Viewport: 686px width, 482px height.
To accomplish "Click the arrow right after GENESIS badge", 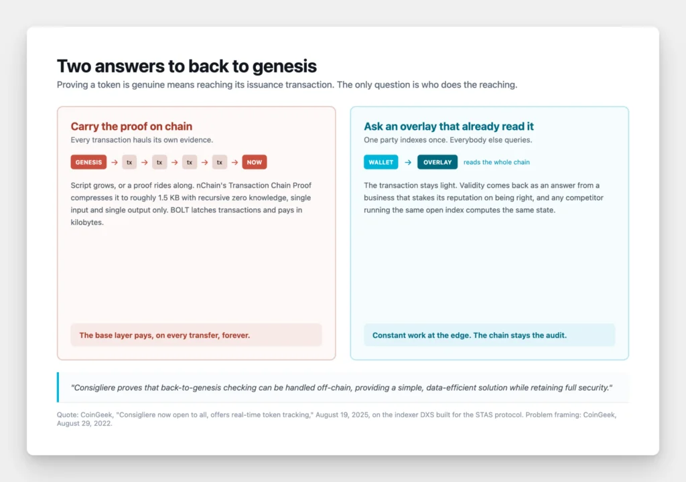I will [x=114, y=162].
